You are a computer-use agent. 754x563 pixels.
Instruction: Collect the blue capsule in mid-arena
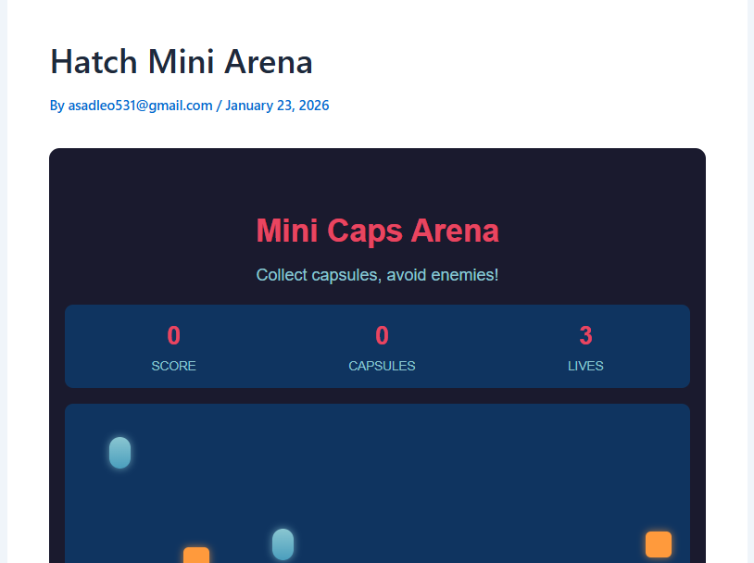click(x=283, y=544)
